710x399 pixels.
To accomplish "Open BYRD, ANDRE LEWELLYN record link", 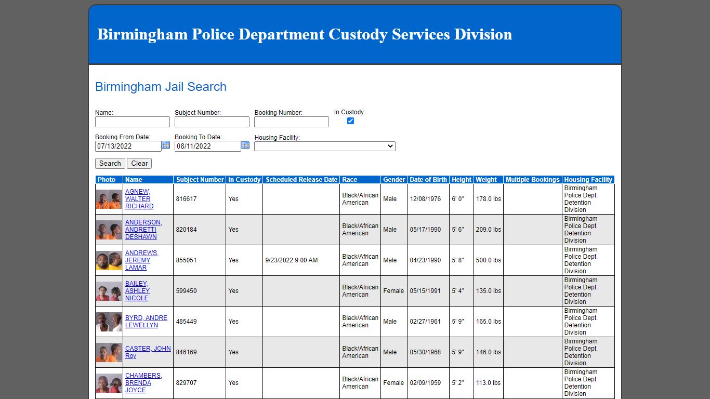I will tap(146, 322).
